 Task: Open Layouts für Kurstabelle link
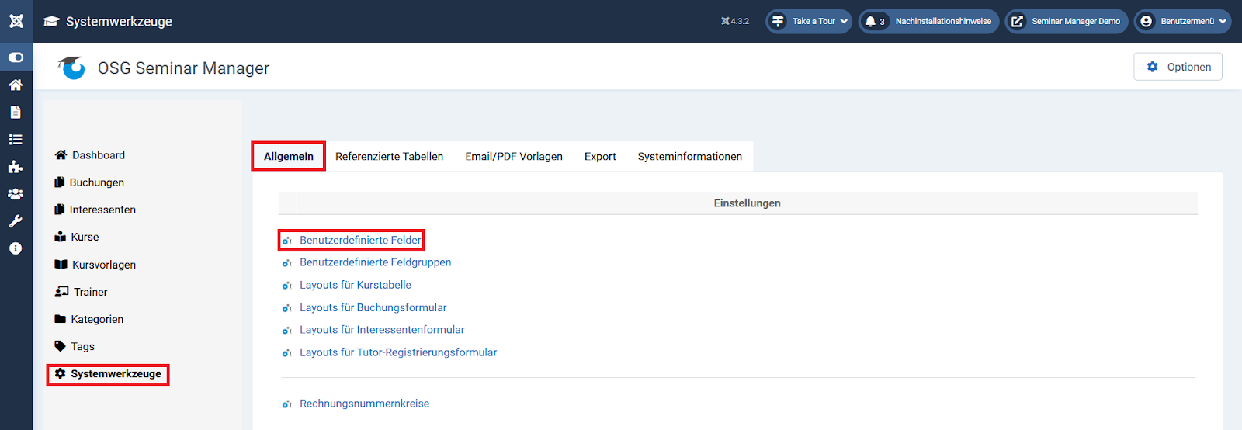[x=356, y=285]
